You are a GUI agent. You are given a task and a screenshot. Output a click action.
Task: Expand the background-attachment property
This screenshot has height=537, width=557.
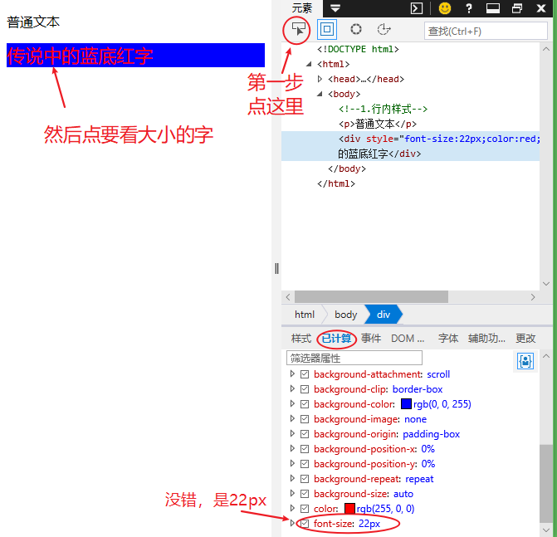(292, 373)
